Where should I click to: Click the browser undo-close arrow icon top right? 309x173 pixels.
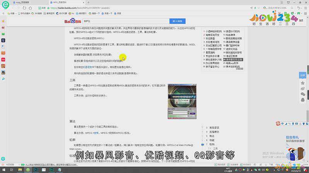[299, 8]
